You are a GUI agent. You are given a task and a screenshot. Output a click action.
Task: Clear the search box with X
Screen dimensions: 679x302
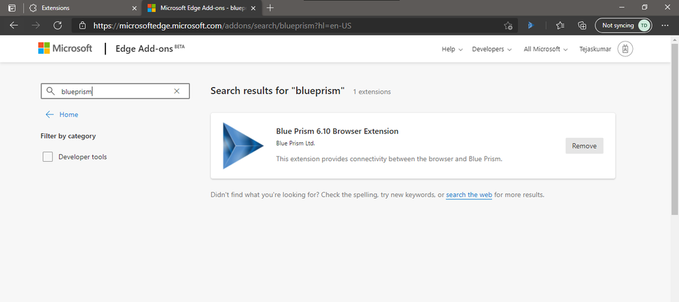coord(177,91)
